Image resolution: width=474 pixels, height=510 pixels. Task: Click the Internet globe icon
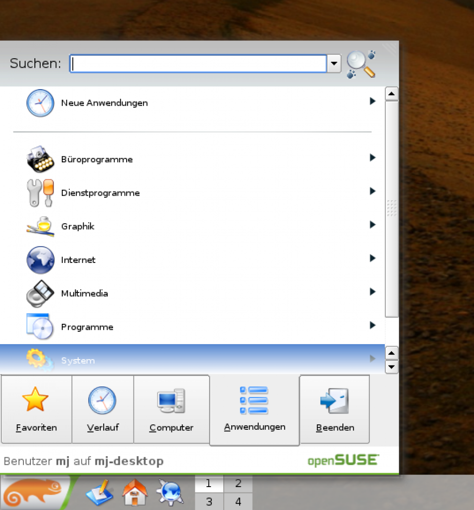40,260
